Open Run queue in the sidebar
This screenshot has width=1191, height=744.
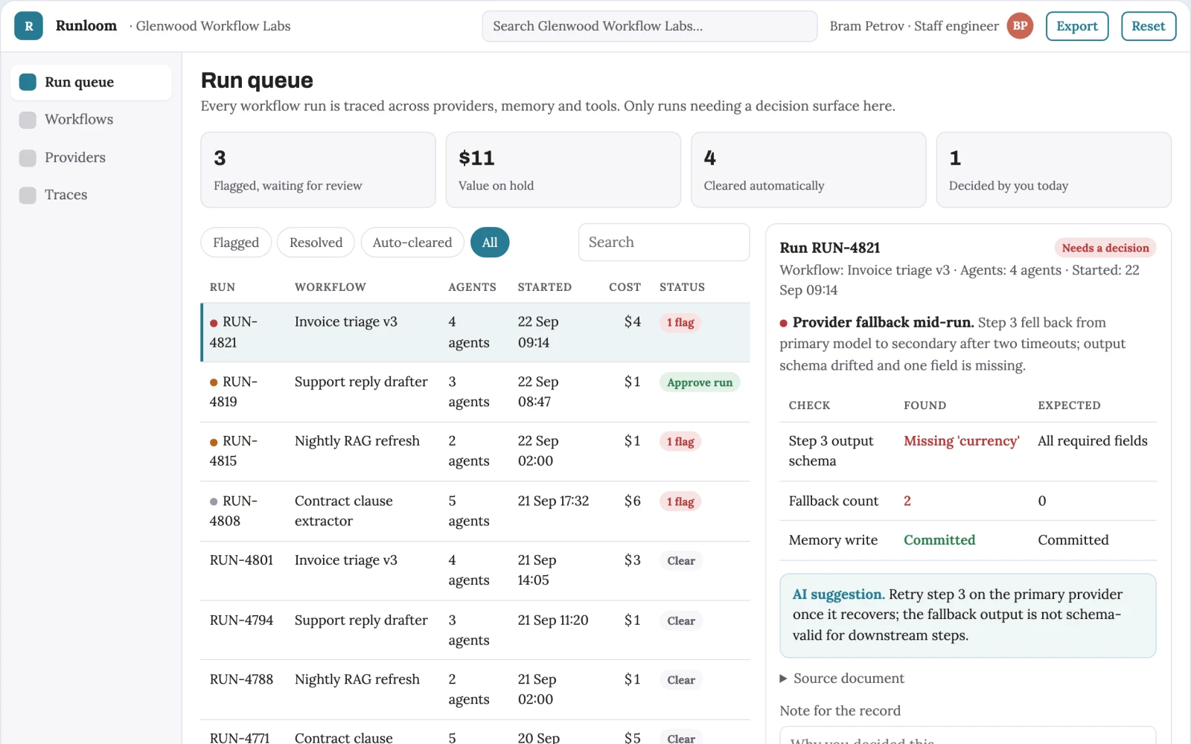[x=91, y=82]
